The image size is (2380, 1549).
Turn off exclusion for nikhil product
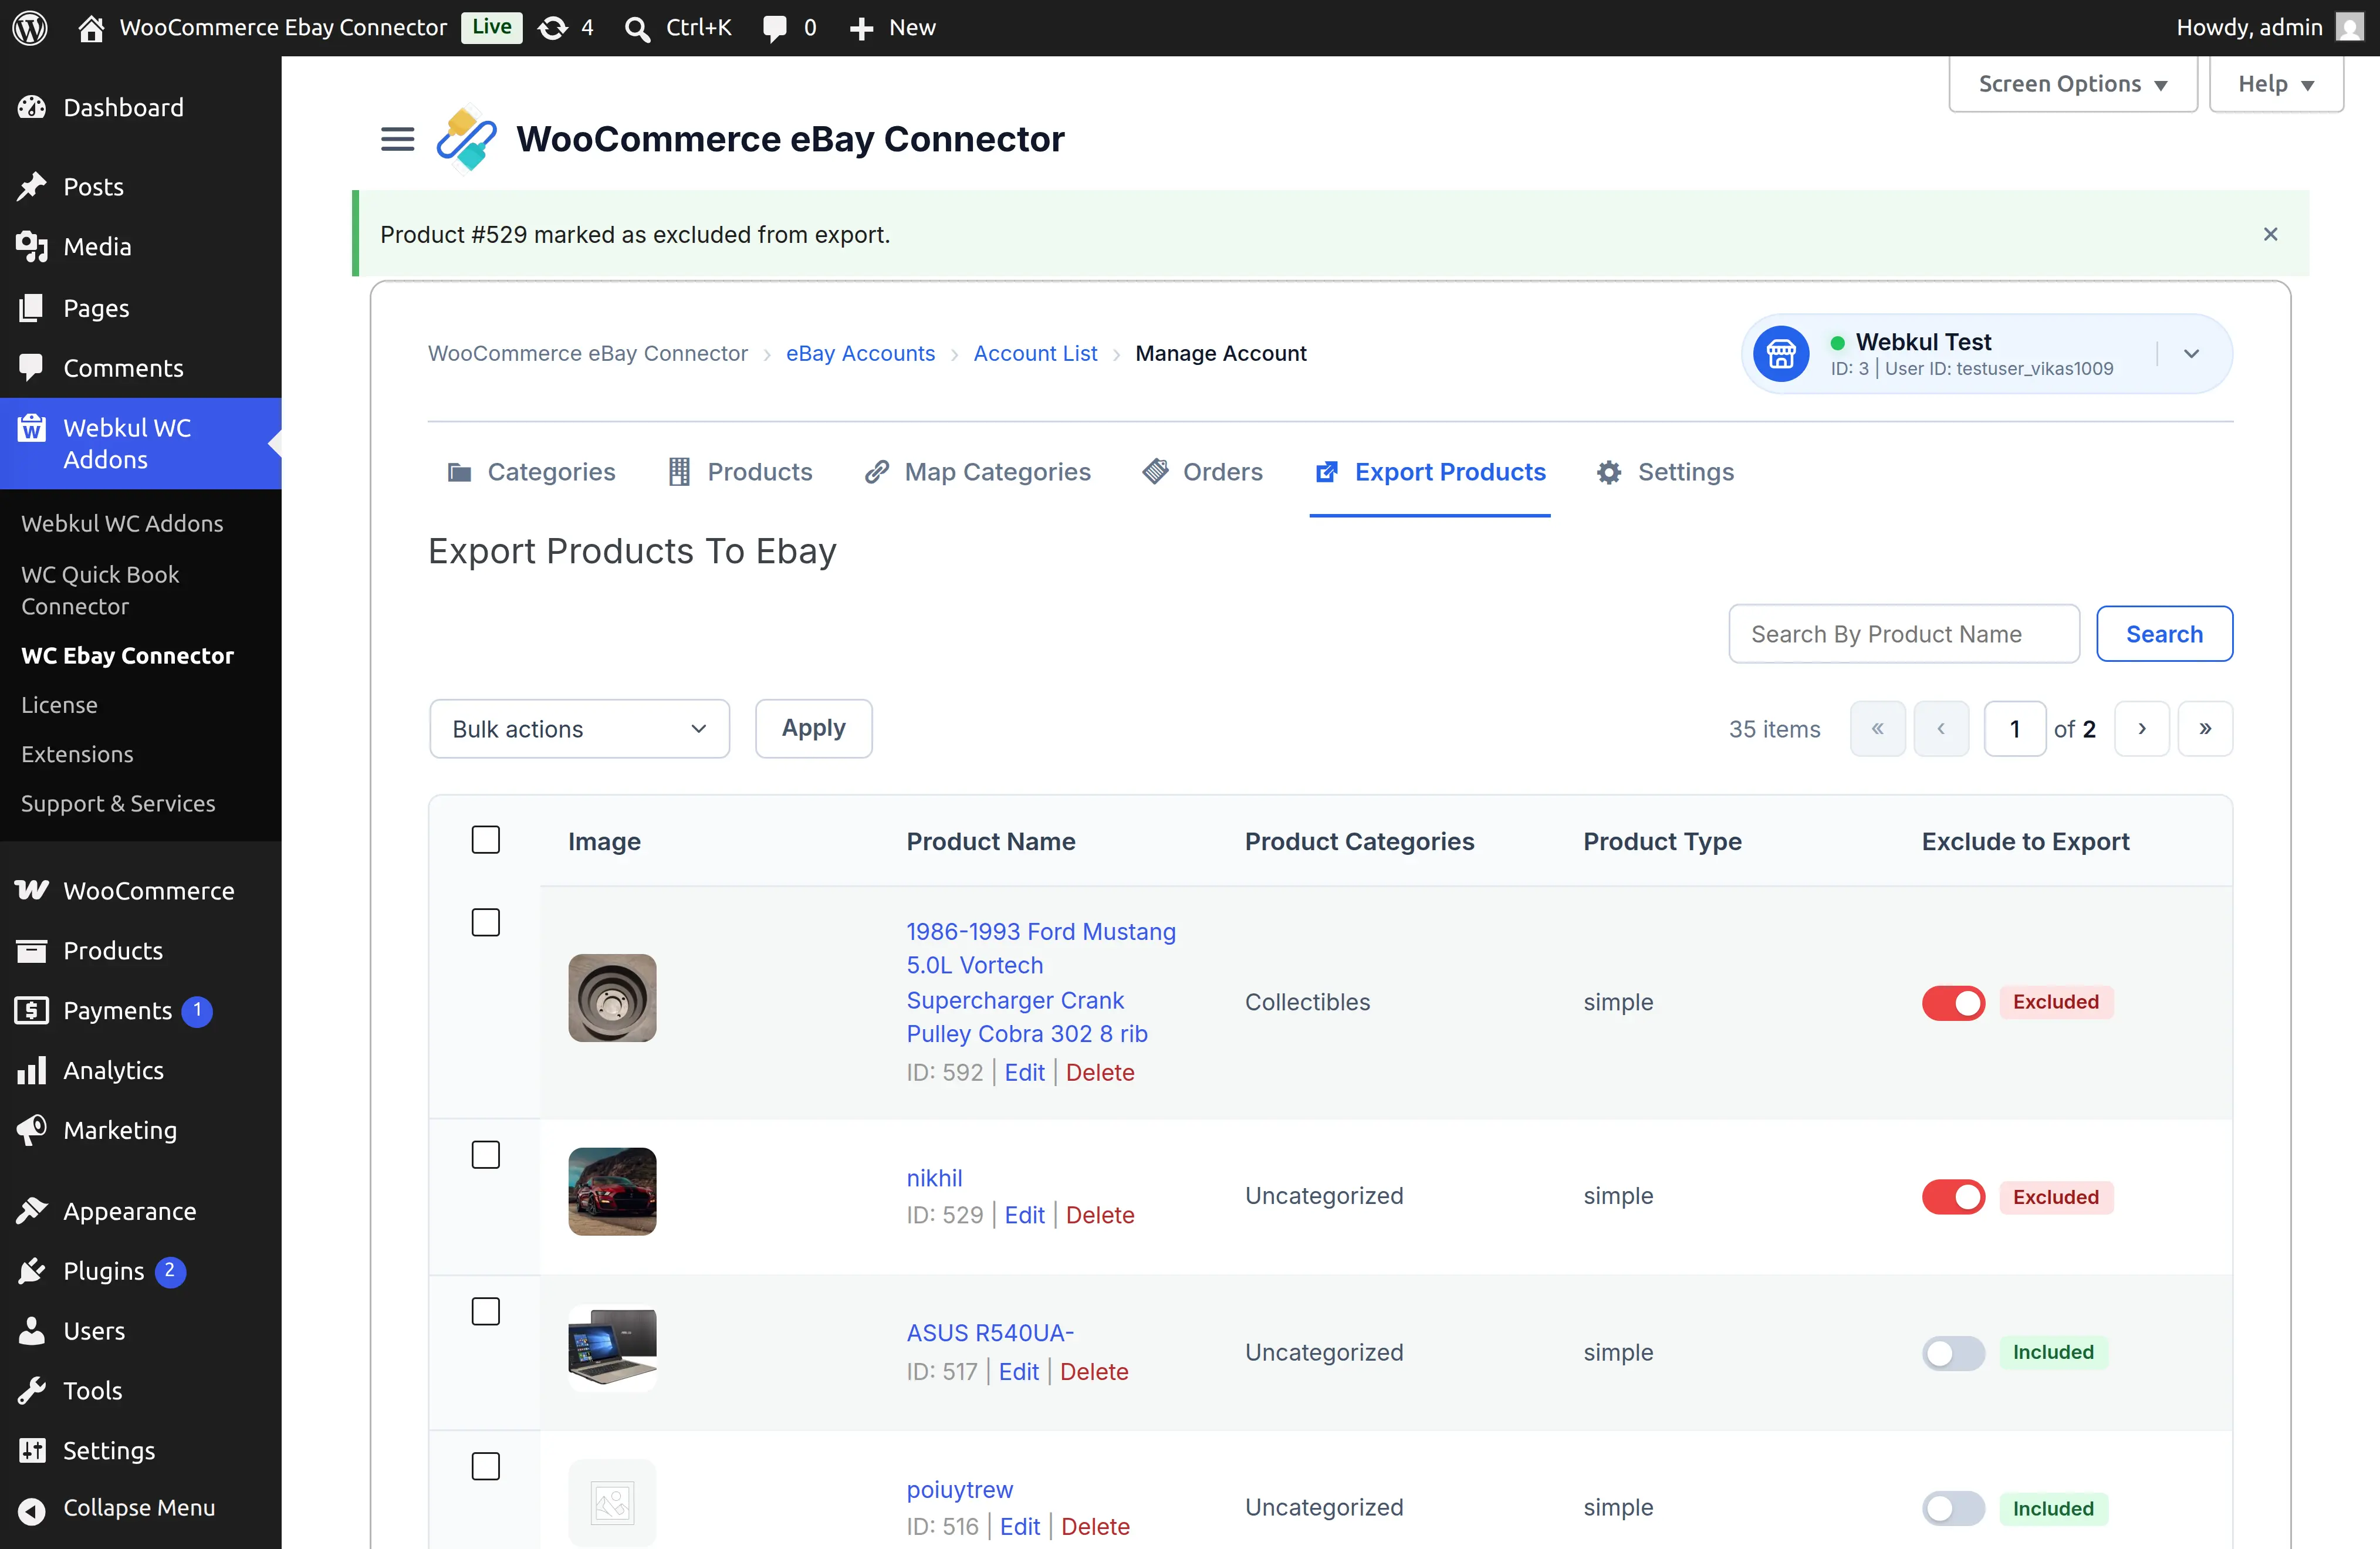1953,1196
